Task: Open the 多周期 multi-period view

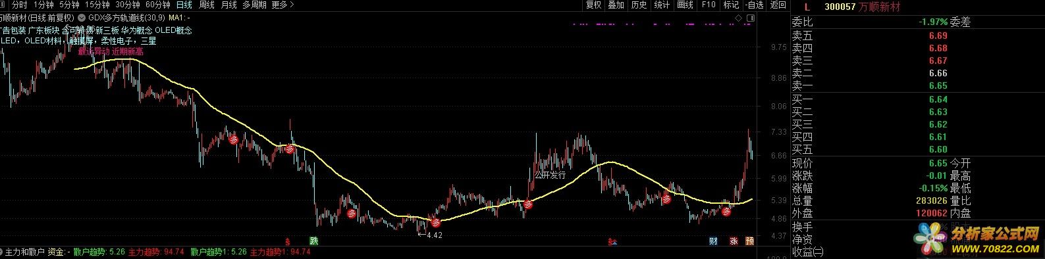Action: tap(254, 5)
